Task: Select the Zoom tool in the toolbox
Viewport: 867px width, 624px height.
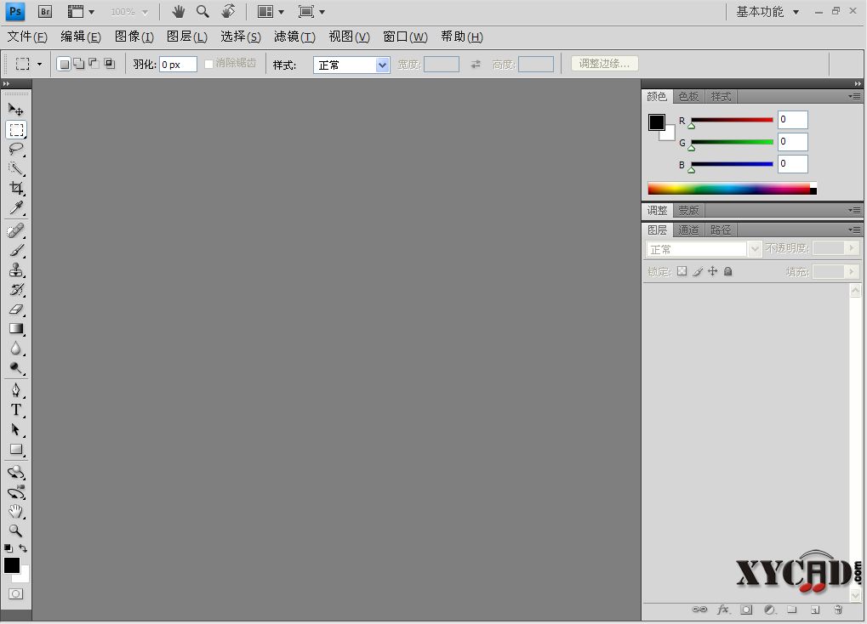Action: [x=16, y=531]
